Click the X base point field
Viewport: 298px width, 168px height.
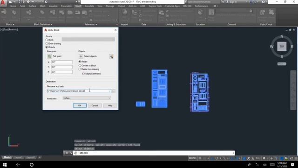point(61,62)
